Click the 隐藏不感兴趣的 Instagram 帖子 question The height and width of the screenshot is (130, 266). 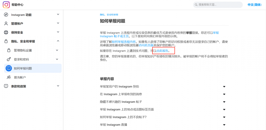pyautogui.click(x=121, y=102)
